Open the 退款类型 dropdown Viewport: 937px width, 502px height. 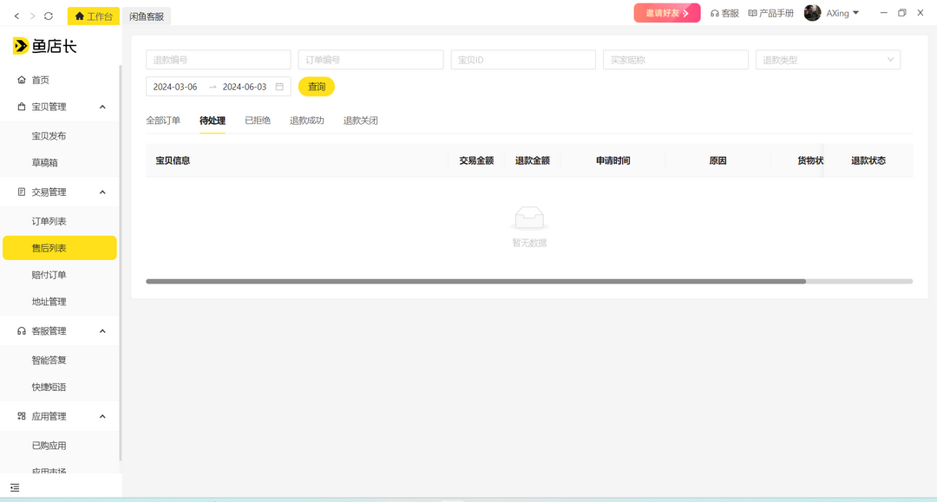coord(828,59)
